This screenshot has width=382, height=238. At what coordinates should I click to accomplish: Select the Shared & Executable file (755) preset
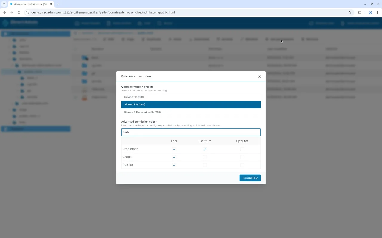[191, 112]
